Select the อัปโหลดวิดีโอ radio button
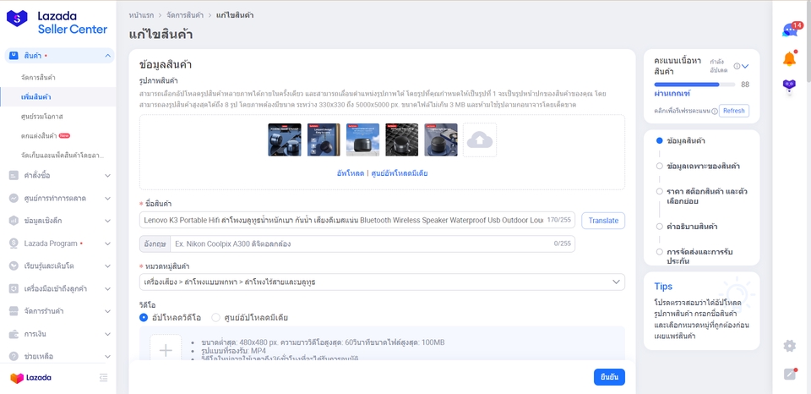Image resolution: width=811 pixels, height=394 pixels. point(144,317)
